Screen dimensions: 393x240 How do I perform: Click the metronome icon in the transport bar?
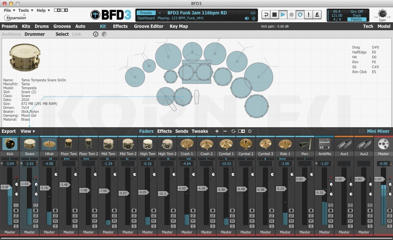point(317,15)
